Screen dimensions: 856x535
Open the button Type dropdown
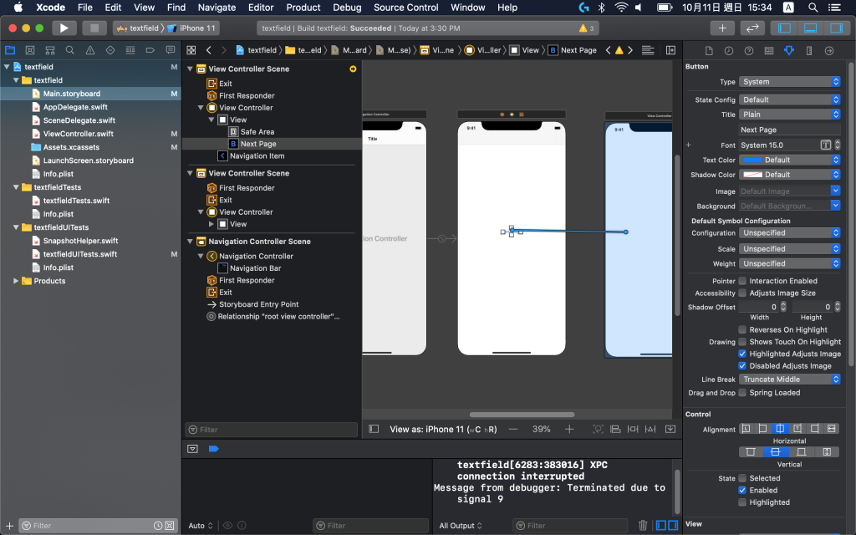[x=790, y=82]
